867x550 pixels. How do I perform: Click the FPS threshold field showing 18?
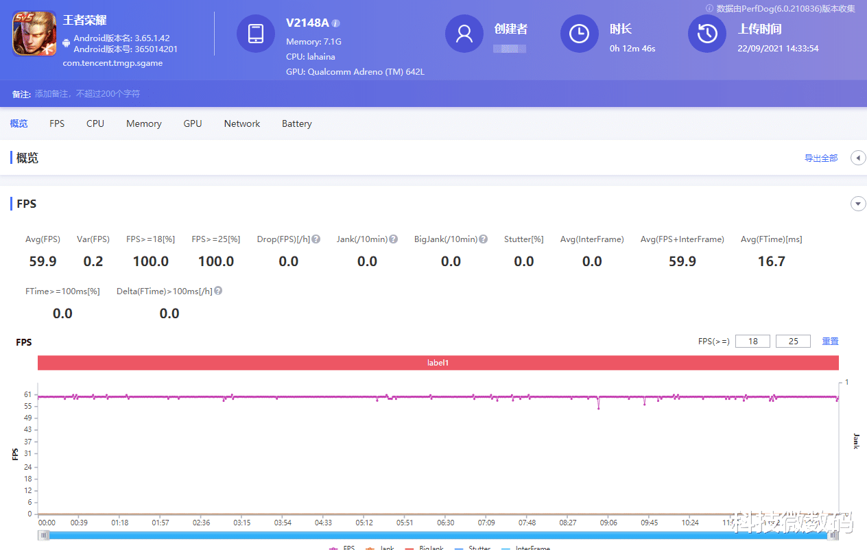coord(752,341)
